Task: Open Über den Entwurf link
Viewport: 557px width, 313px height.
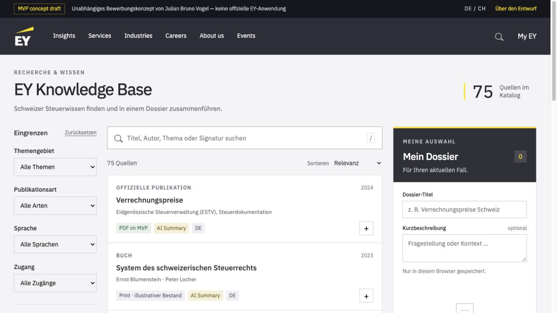Action: click(x=516, y=9)
